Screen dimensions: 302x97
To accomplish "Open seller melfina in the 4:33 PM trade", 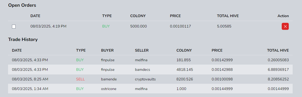I will coord(141,60).
